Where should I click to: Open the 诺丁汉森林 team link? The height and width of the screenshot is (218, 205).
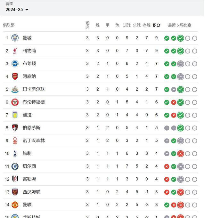[34, 141]
